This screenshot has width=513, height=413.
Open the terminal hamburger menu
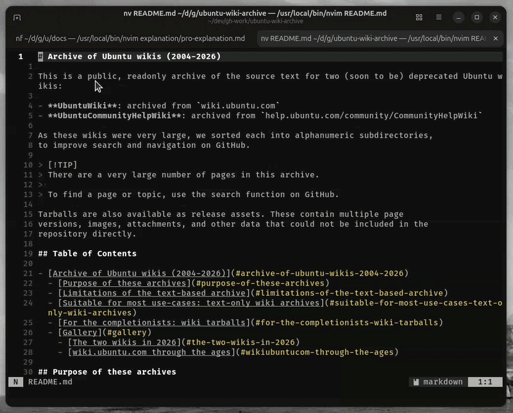pos(439,17)
